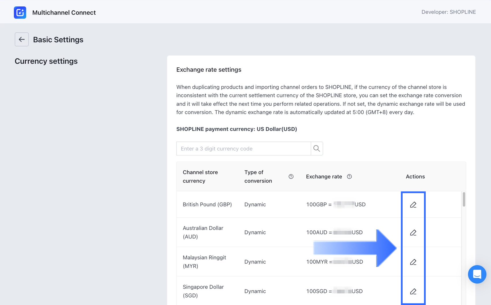This screenshot has height=305, width=491.
Task: Click the Channel store currency column header
Action: pyautogui.click(x=200, y=176)
